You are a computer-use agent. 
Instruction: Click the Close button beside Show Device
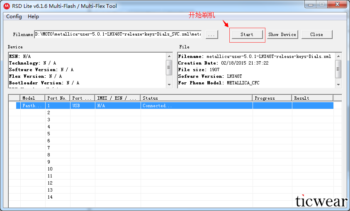pyautogui.click(x=316, y=35)
